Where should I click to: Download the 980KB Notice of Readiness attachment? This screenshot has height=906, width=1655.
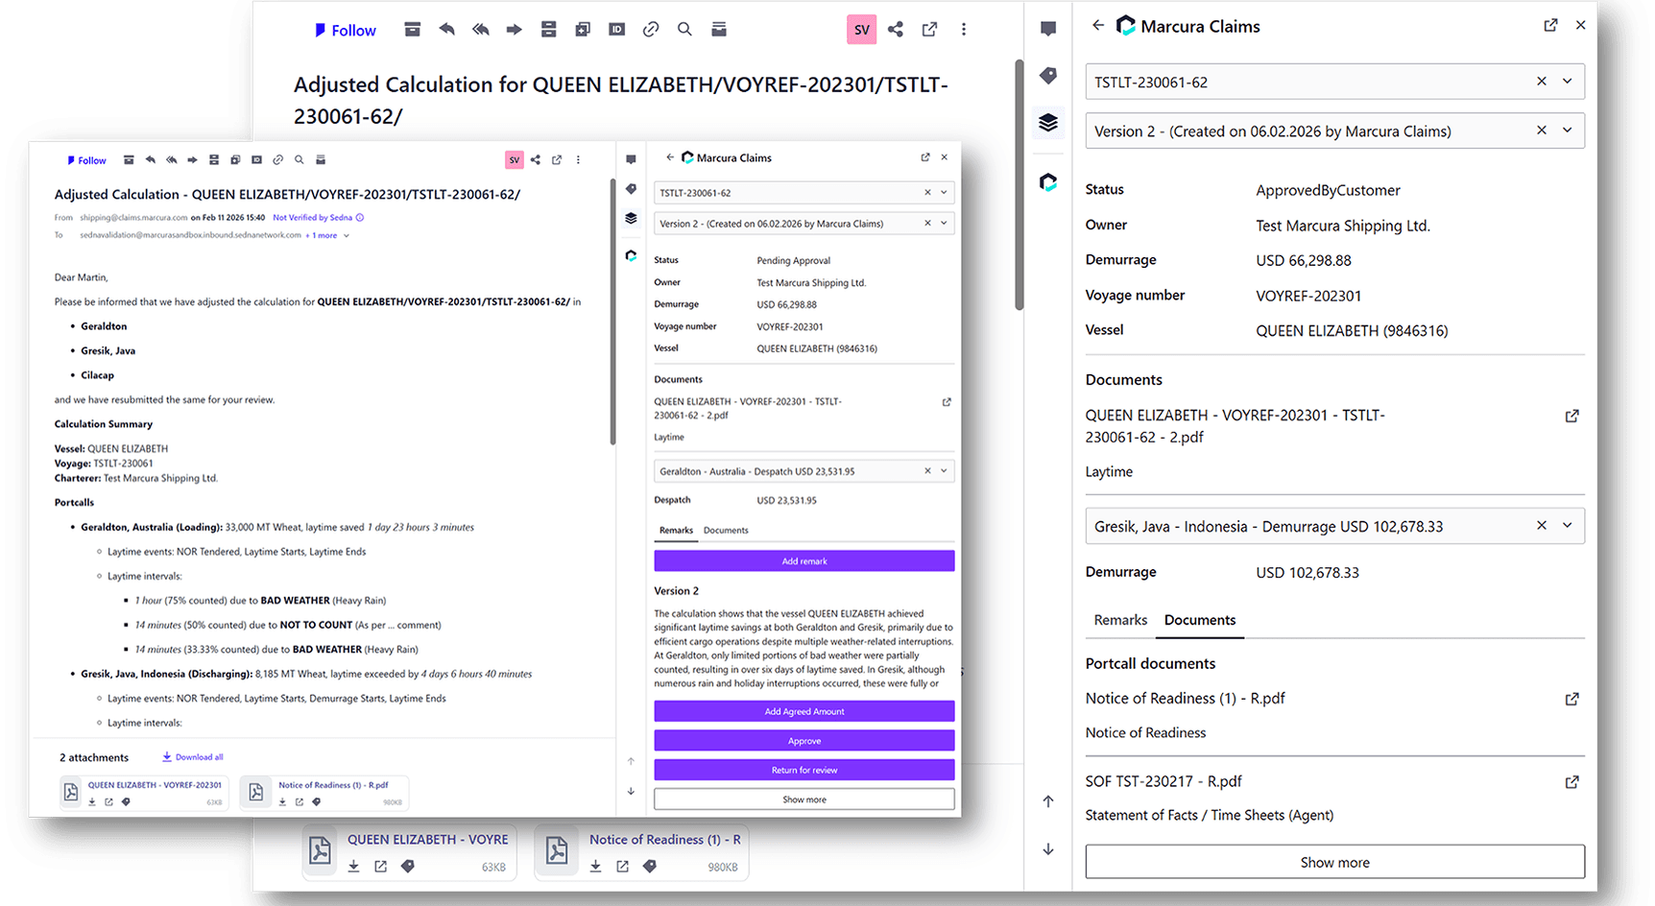595,866
